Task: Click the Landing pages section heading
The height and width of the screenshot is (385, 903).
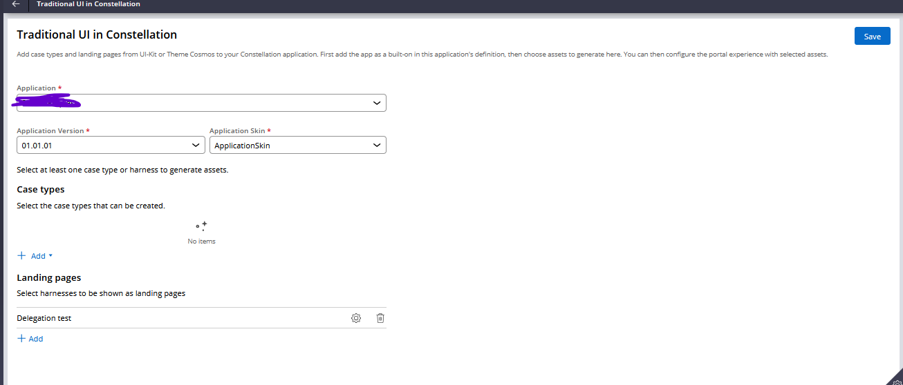Action: [49, 277]
